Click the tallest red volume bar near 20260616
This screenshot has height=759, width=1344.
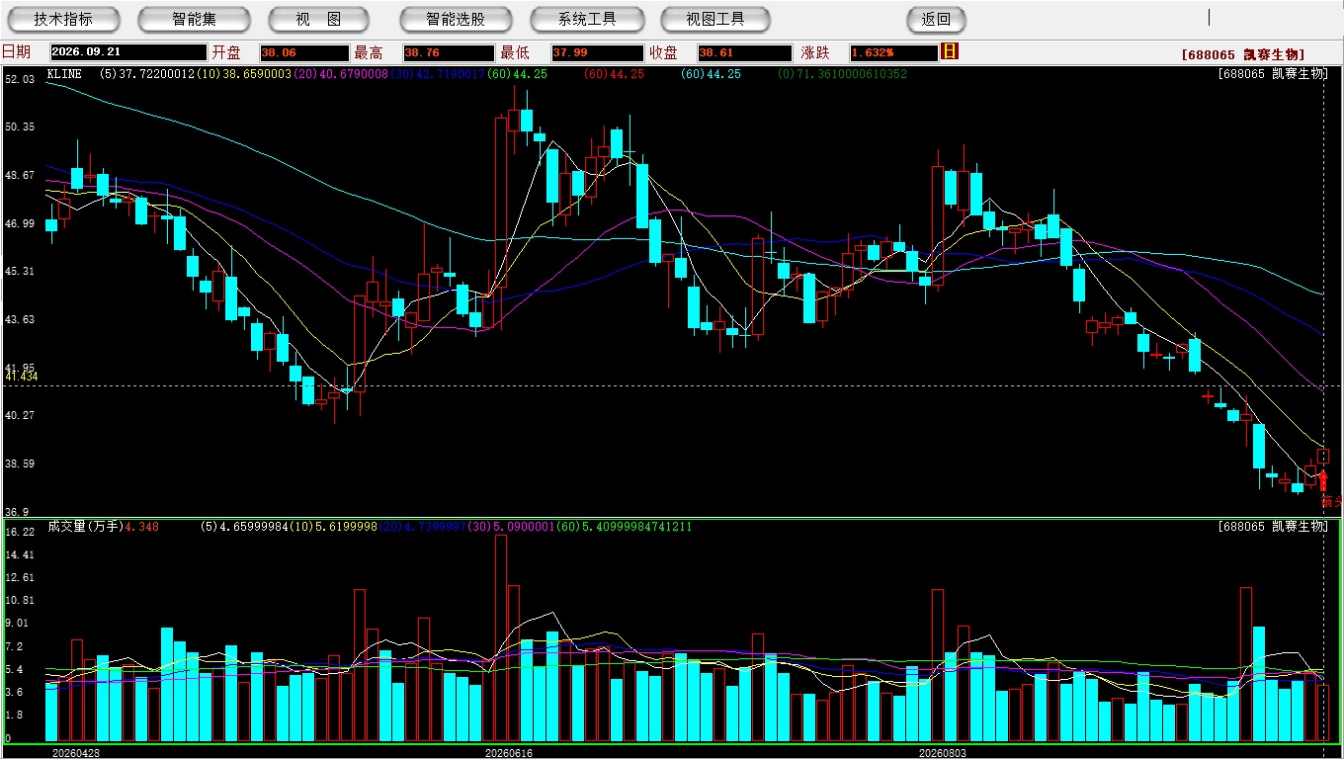(501, 637)
